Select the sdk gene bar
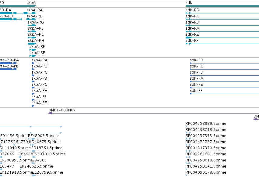259x177 pixels. (222, 6)
